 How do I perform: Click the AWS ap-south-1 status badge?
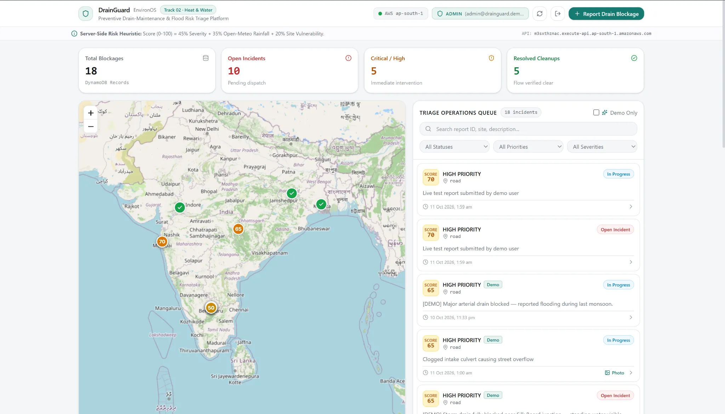coord(401,13)
